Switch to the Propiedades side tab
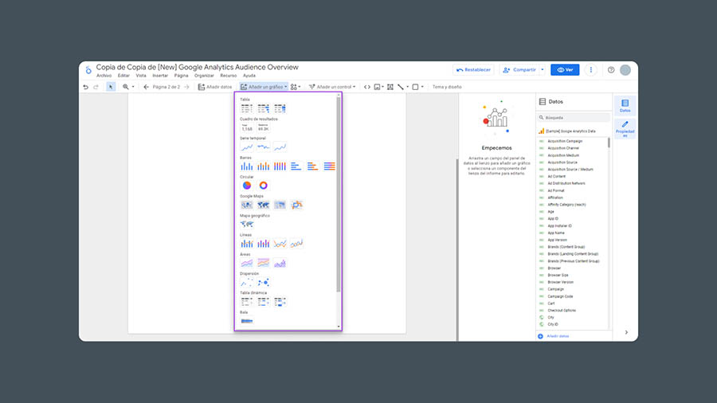Screen dimensions: 717x403 625,129
